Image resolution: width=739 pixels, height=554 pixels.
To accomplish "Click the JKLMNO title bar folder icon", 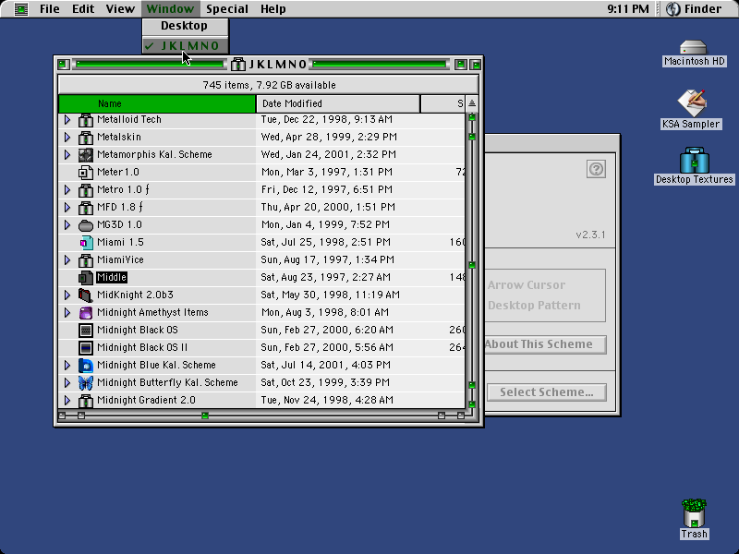I will pyautogui.click(x=238, y=64).
